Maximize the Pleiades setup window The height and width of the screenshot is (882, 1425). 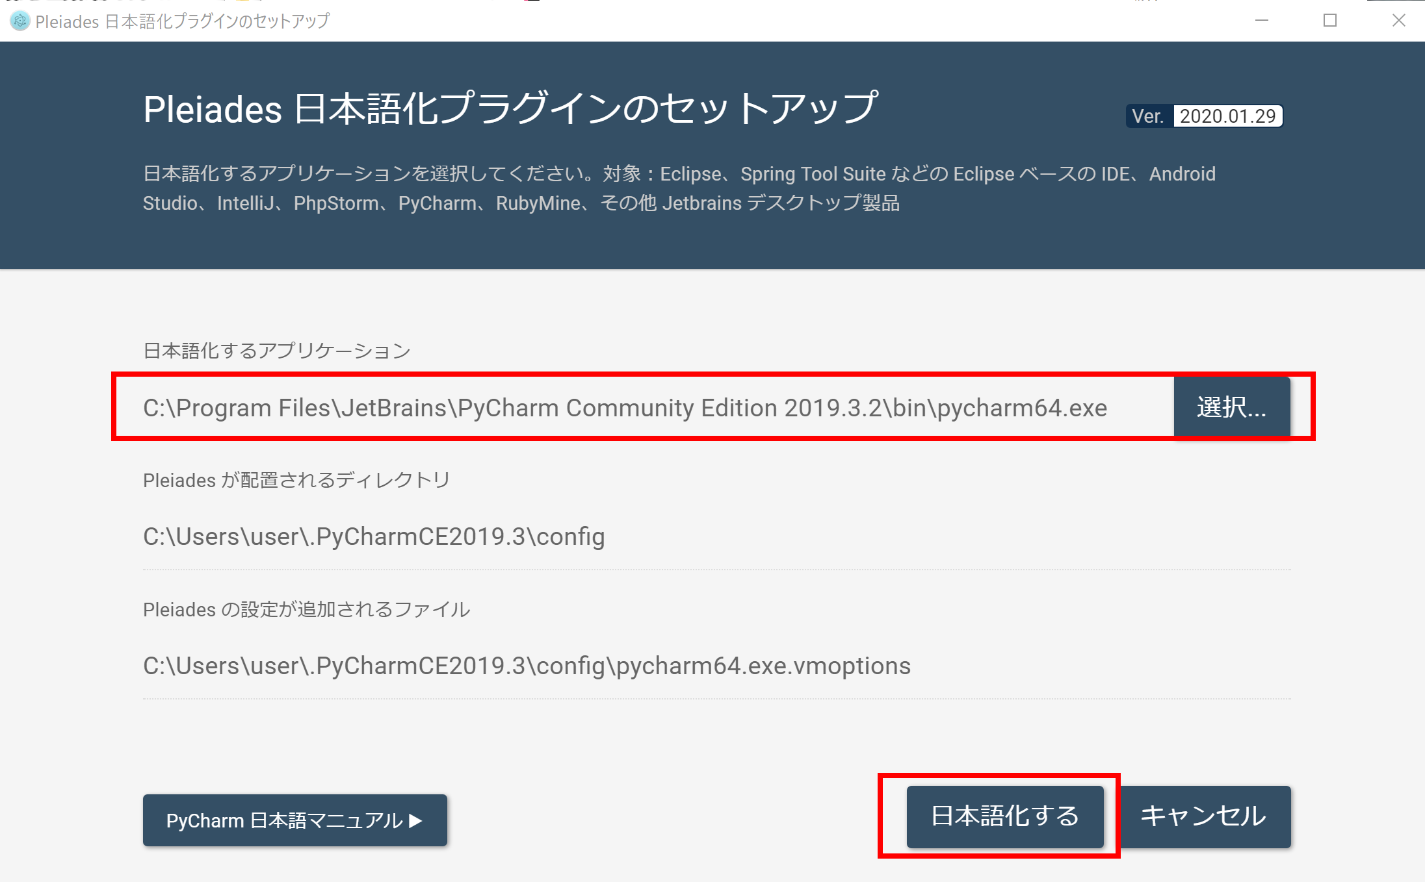point(1330,21)
